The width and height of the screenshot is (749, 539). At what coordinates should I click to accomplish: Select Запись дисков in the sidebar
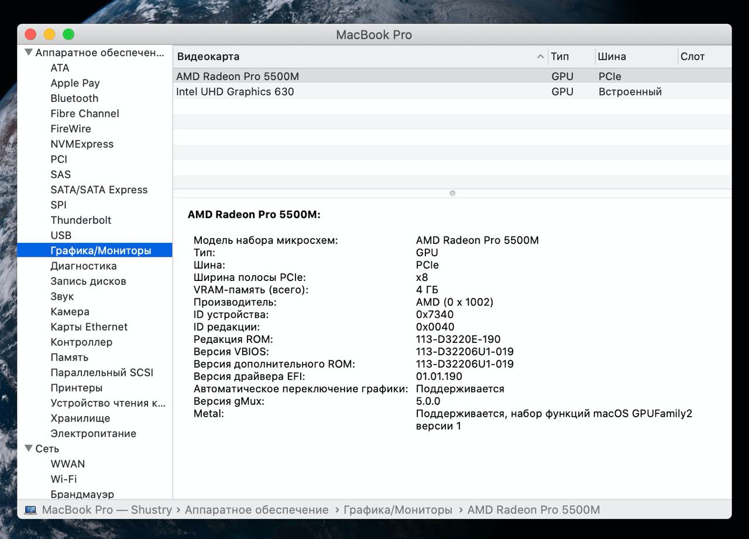click(x=88, y=281)
